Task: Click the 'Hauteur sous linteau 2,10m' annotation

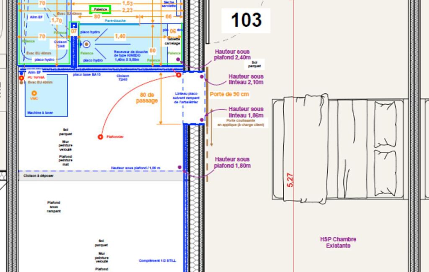Action: [246, 80]
